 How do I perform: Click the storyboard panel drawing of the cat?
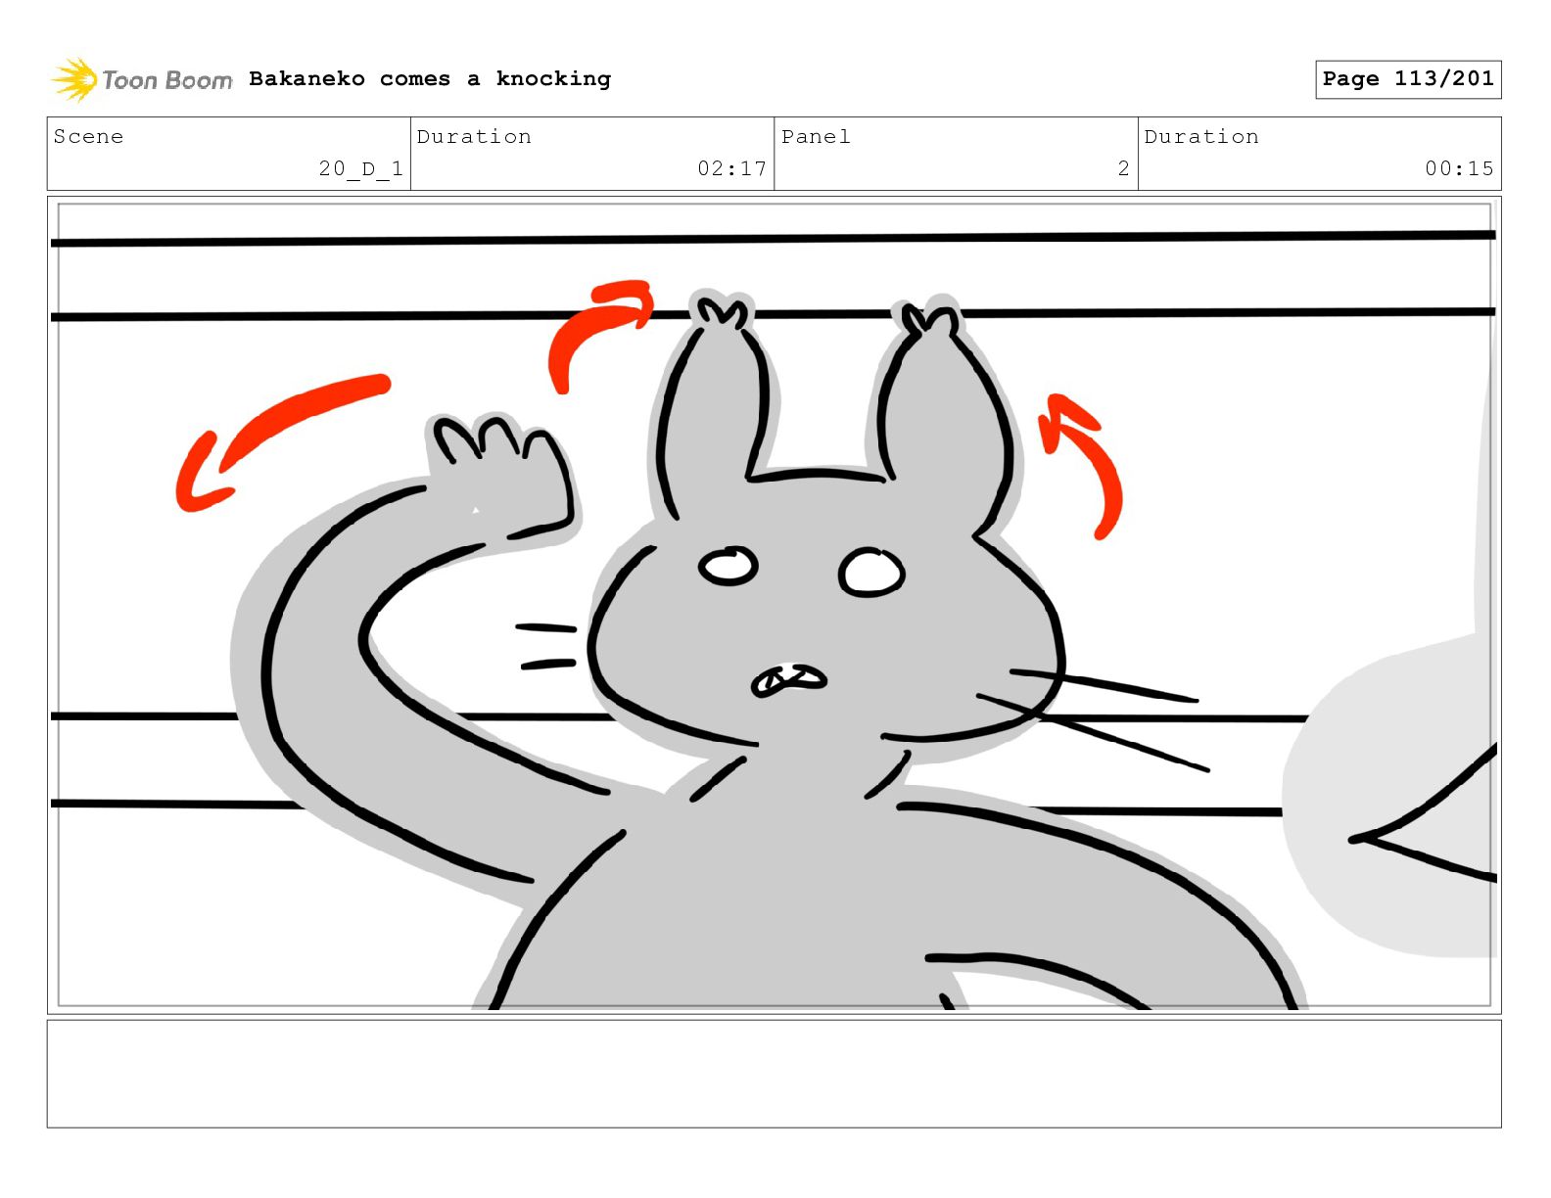[774, 605]
